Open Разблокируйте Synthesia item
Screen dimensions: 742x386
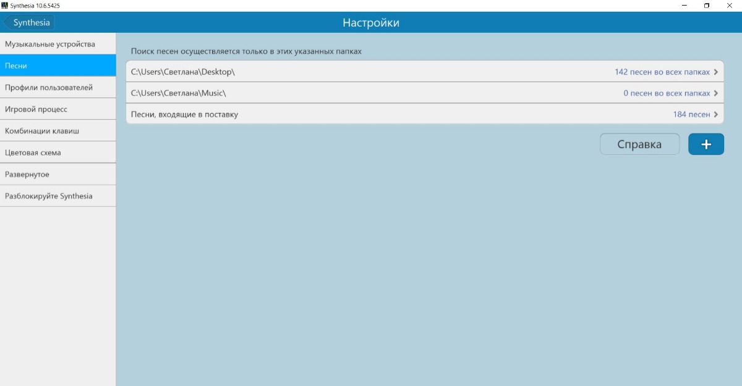pos(58,196)
